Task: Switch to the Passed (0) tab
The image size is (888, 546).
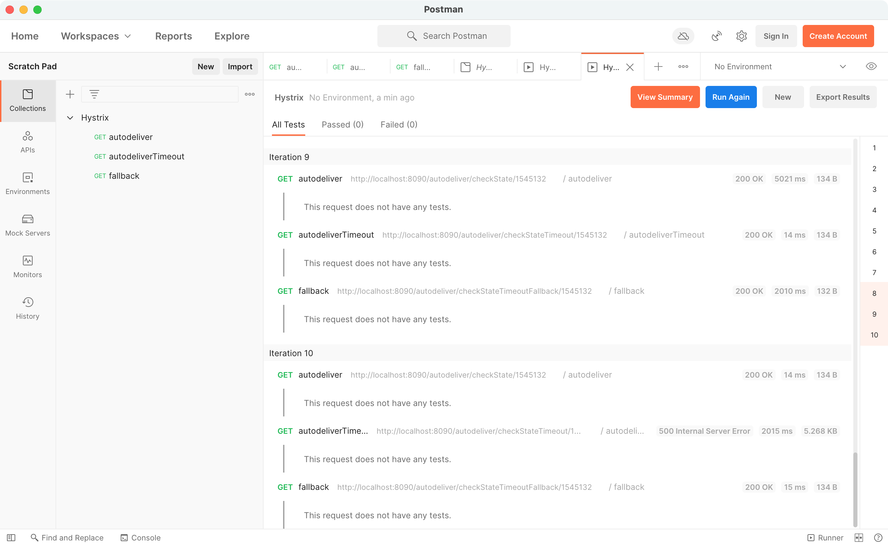Action: coord(342,125)
